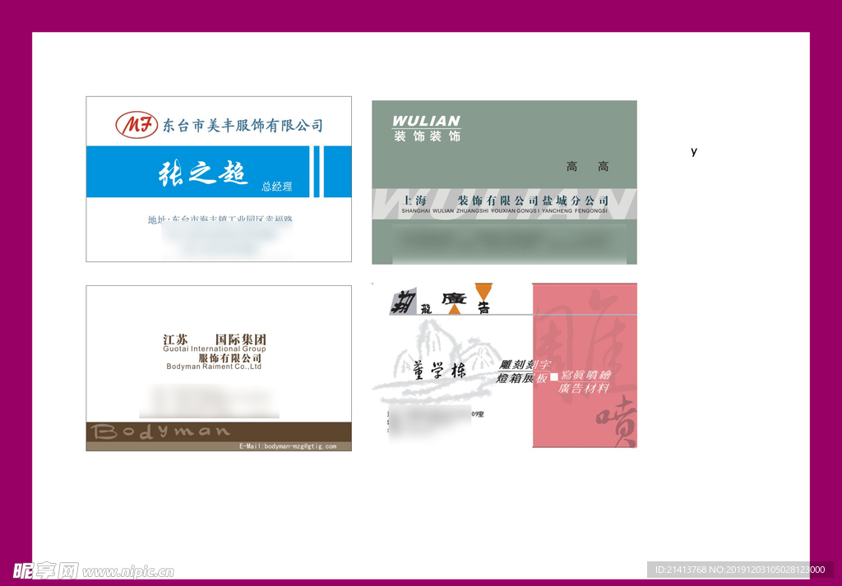This screenshot has height=586, width=842.
Task: Click the stray letter y on the right
Action: (694, 151)
